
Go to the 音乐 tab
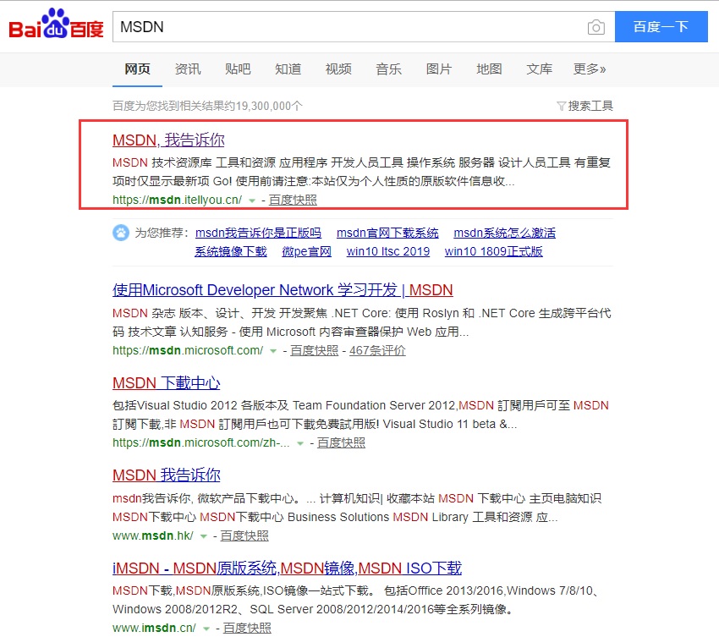(x=388, y=69)
